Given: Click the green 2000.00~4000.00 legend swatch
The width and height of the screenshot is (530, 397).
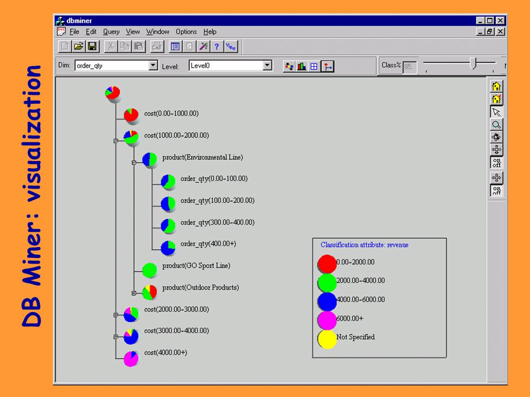Looking at the screenshot, I should click(327, 282).
